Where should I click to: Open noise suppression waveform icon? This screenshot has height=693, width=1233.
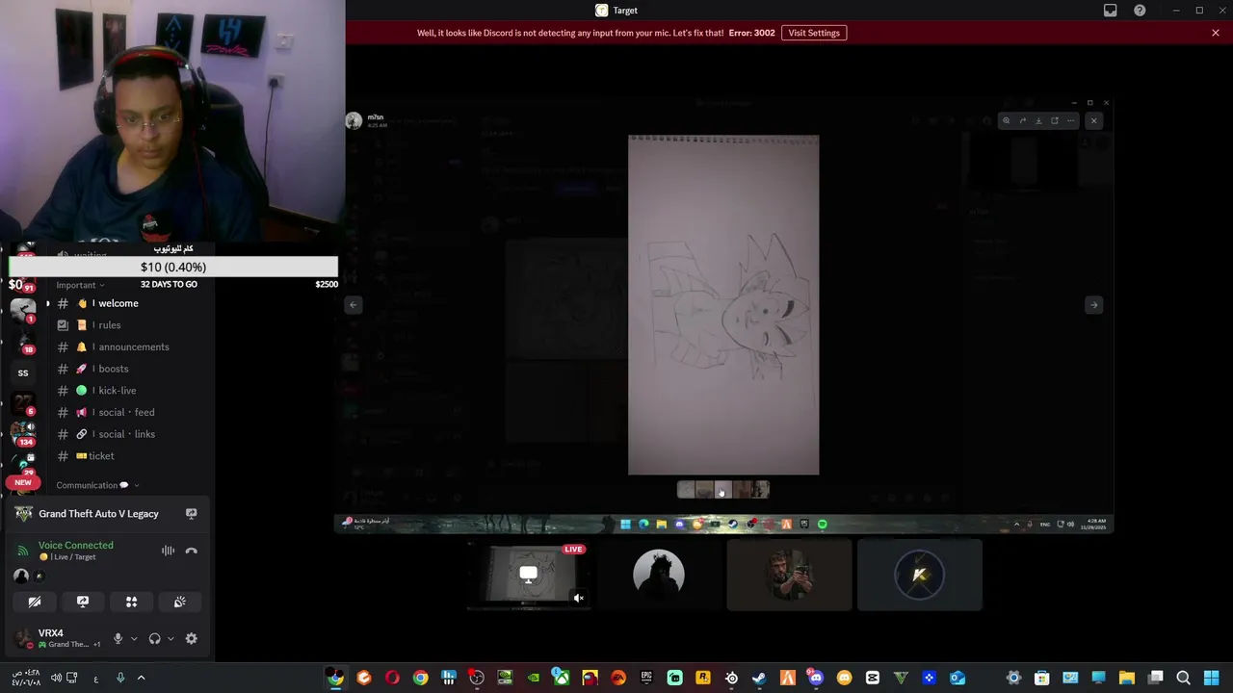click(x=168, y=551)
